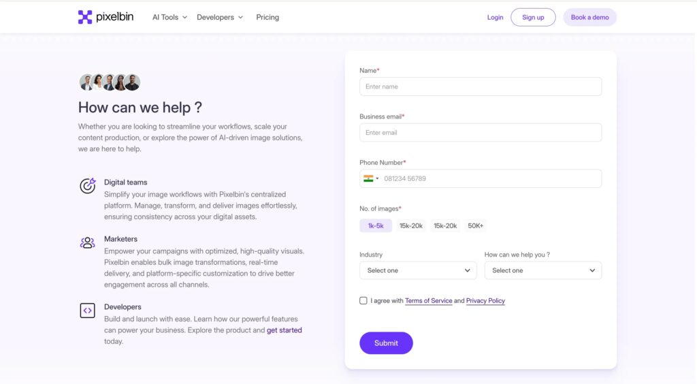The image size is (697, 384).
Task: Open the "How can we help you" dropdown
Action: (542, 270)
